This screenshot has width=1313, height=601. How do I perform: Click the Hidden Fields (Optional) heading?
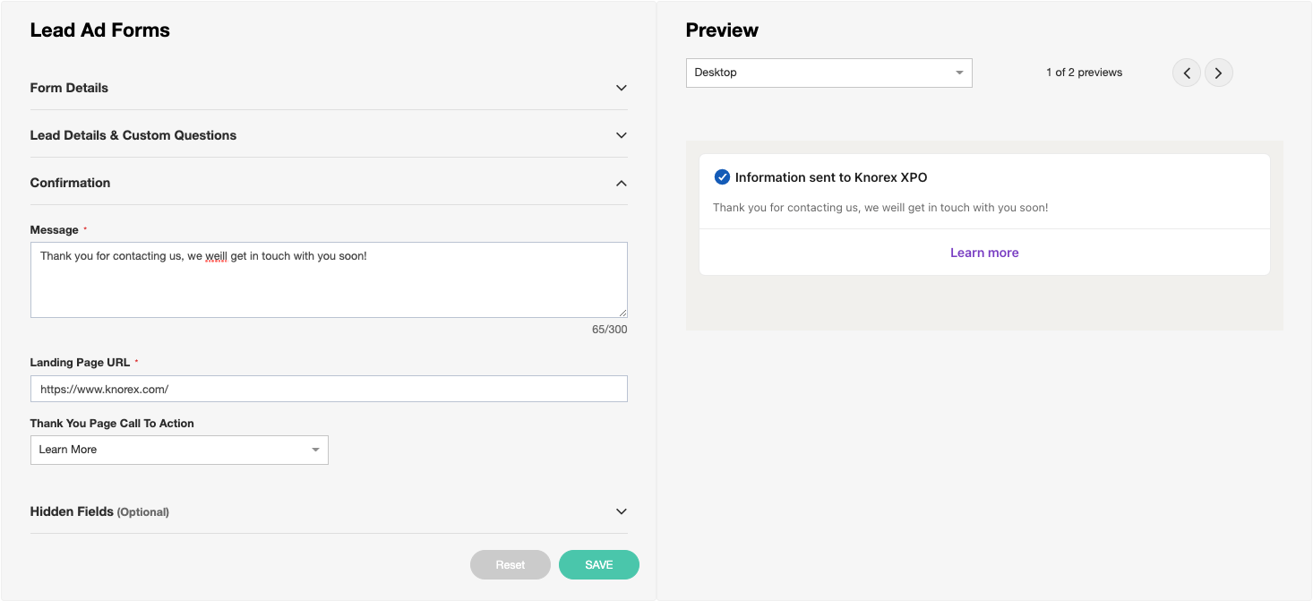99,511
